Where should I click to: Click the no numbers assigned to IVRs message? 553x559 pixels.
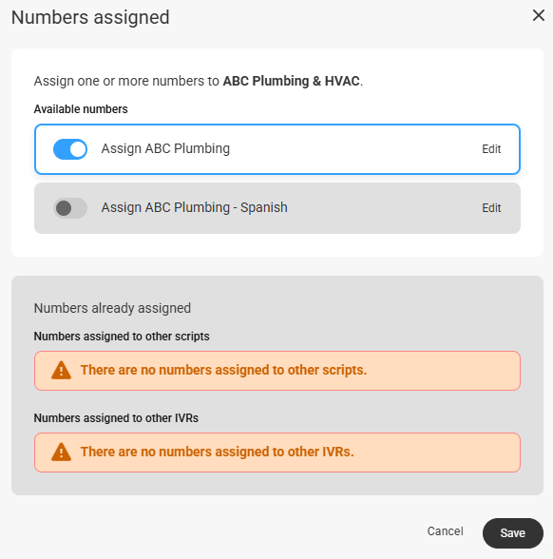[x=217, y=452]
